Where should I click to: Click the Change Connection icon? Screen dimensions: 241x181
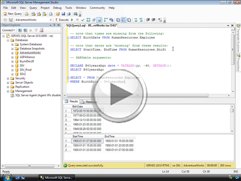11,20
